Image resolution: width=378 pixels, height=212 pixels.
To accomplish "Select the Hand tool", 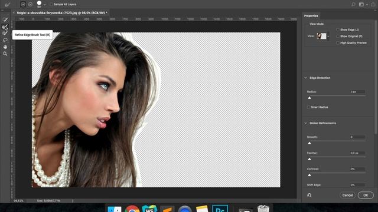I will click(x=5, y=47).
